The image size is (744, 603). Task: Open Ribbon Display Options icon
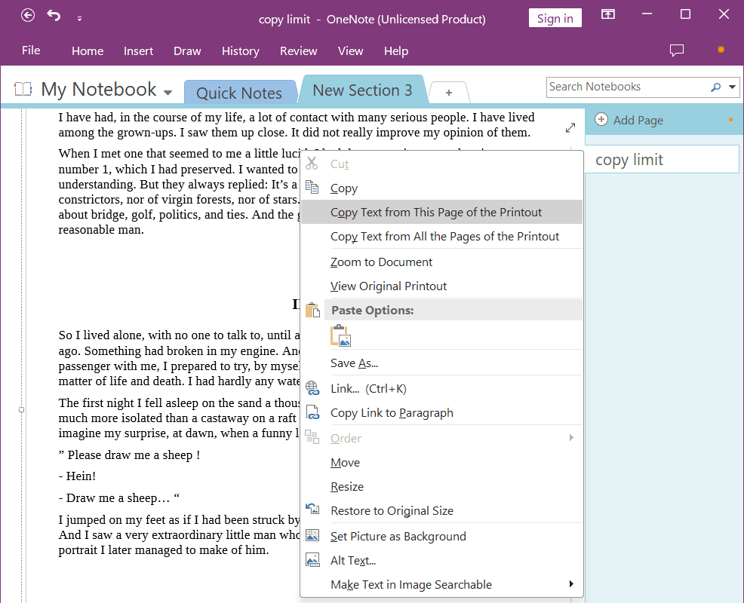608,14
